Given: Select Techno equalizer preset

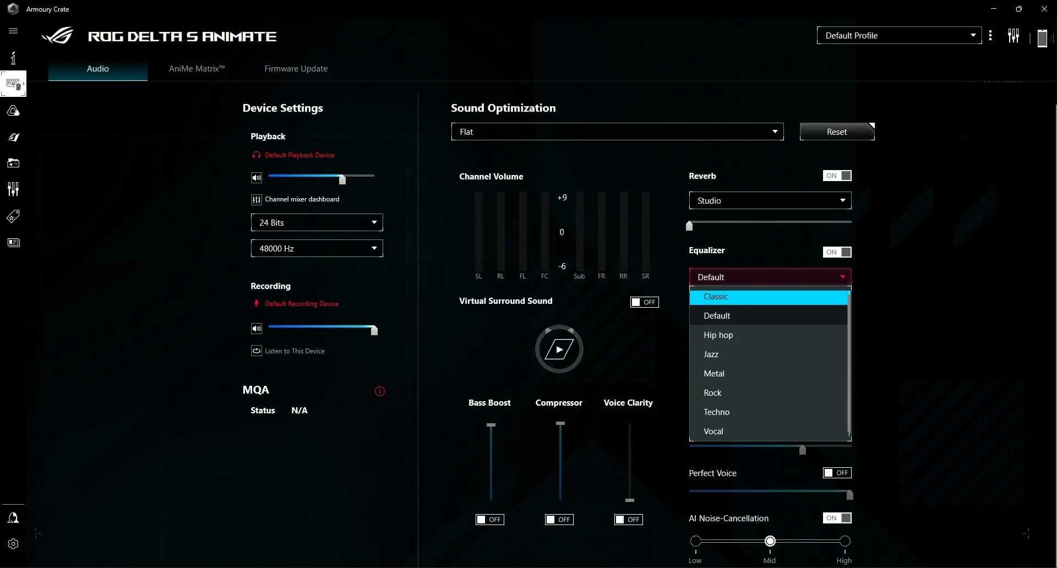Looking at the screenshot, I should coord(769,412).
